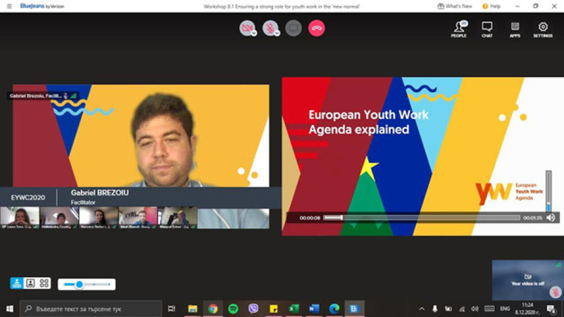This screenshot has height=317, width=564.
Task: Expand the microphone options arrow
Action: [x=277, y=33]
